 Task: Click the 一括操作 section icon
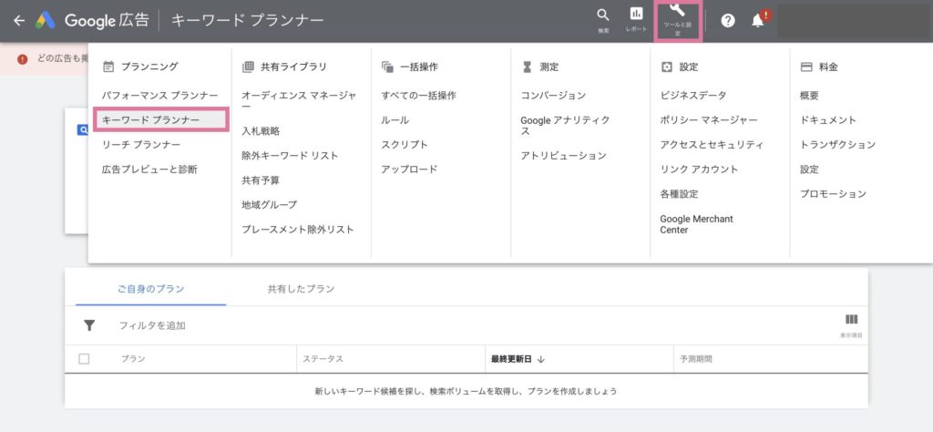[388, 67]
